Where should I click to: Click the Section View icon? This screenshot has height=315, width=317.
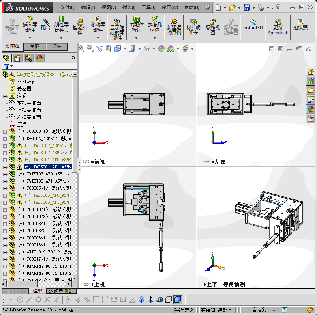(x=109, y=48)
